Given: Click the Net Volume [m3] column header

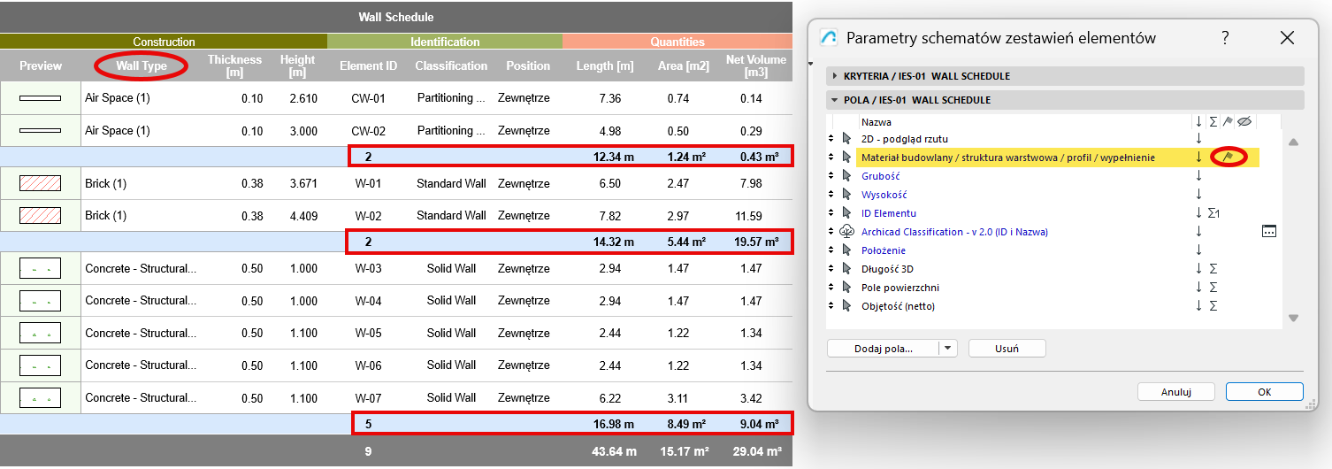Looking at the screenshot, I should click(755, 65).
